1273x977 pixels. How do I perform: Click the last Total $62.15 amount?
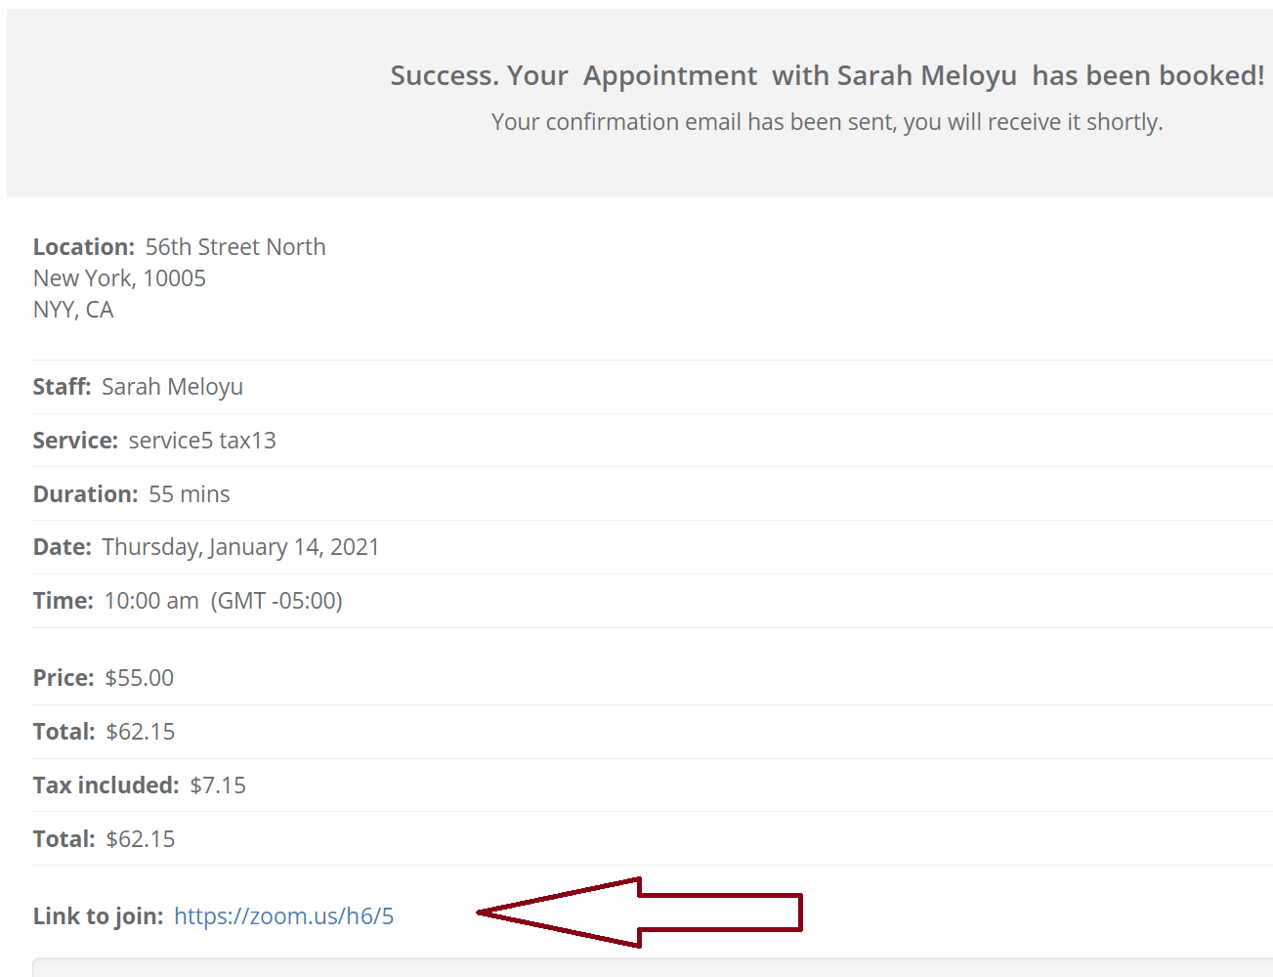pos(141,839)
